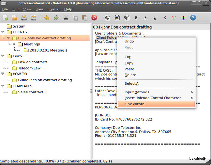Screen dimensions: 211x165
Task: Click the node title above the editor
Action: [122, 27]
